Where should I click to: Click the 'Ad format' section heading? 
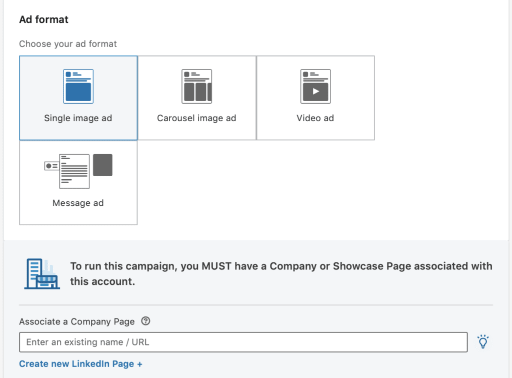coord(44,20)
